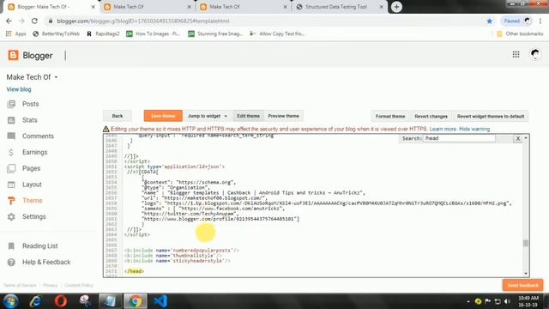Open the Stats icon in the sidebar
549x309 pixels.
click(x=11, y=120)
